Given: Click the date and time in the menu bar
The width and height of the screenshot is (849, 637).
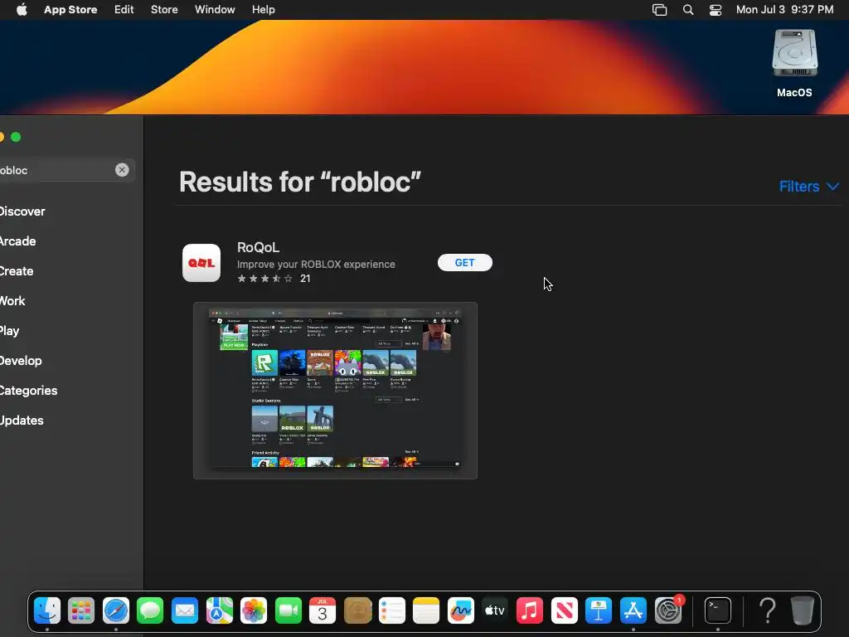Looking at the screenshot, I should (x=784, y=10).
